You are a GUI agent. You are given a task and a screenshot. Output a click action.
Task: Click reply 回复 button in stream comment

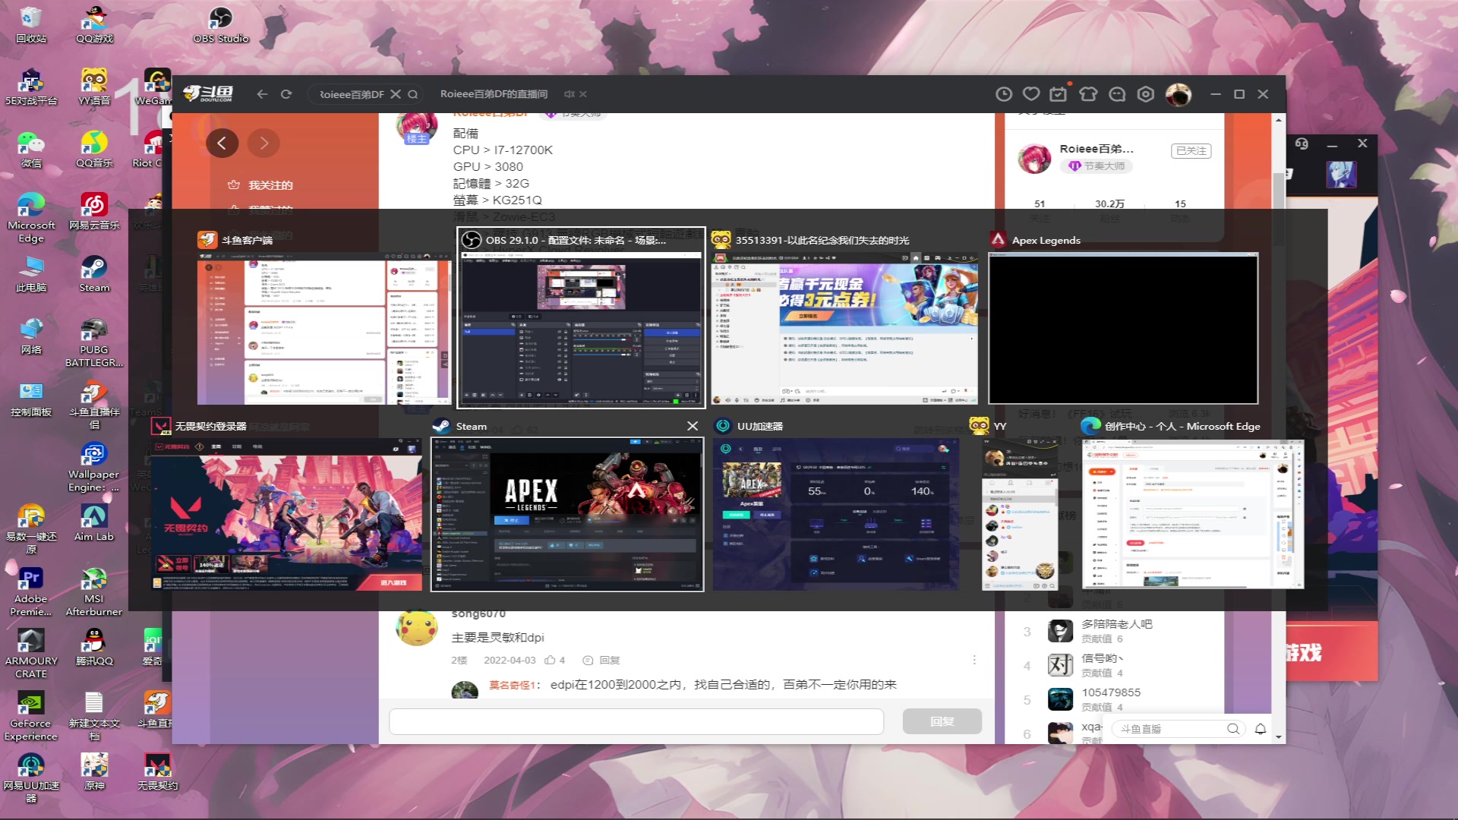coord(940,721)
